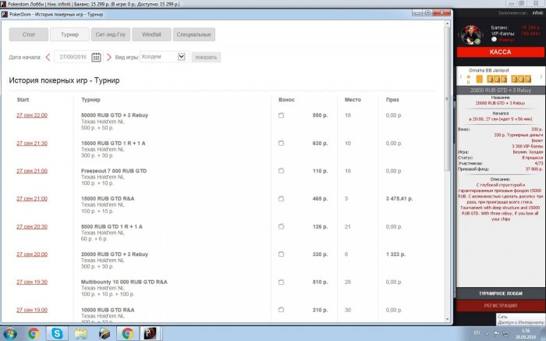Switch to the Сит-энд-Гоу tab
Image resolution: width=546 pixels, height=341 pixels.
pyautogui.click(x=111, y=34)
